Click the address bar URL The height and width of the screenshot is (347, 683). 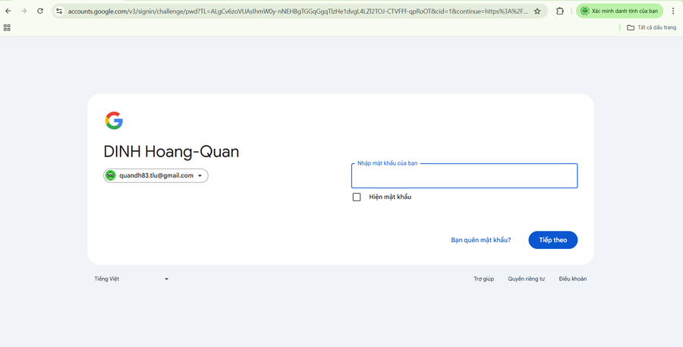click(x=297, y=11)
